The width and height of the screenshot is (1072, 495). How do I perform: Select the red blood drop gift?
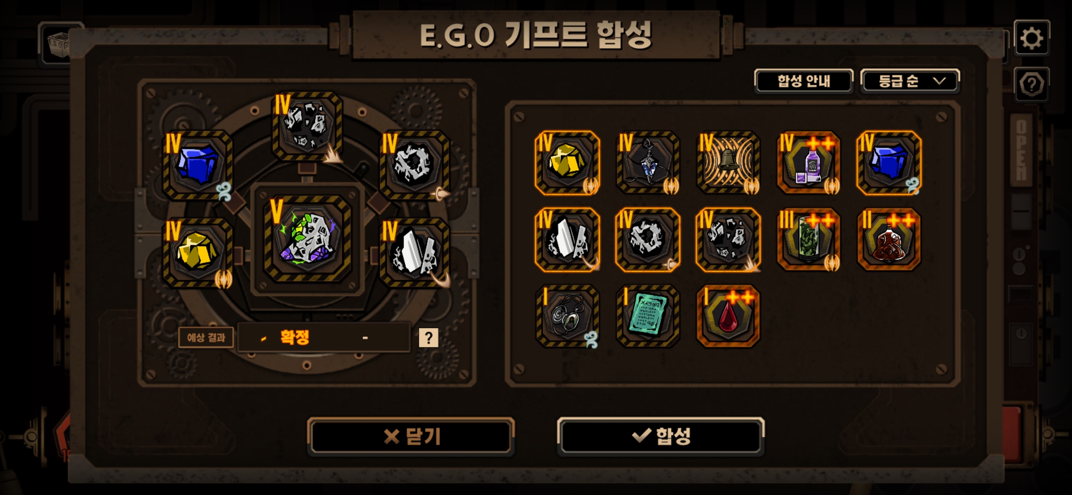pyautogui.click(x=728, y=316)
